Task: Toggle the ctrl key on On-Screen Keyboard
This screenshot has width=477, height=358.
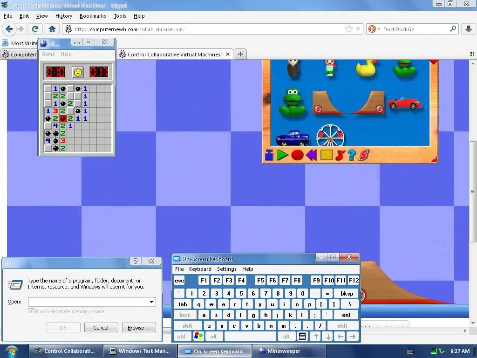Action: coord(182,337)
